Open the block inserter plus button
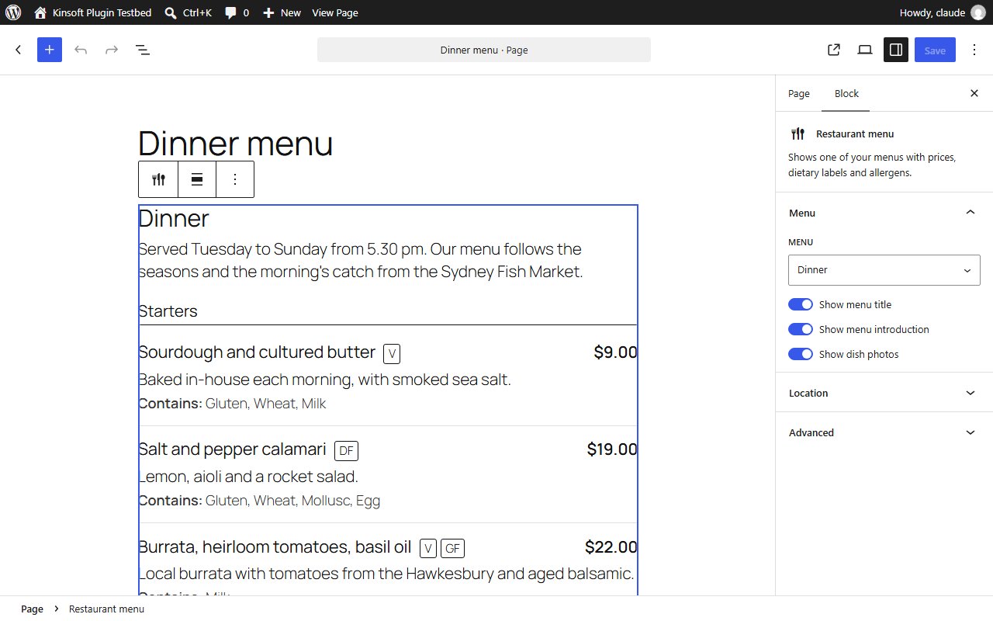The width and height of the screenshot is (993, 621). click(x=50, y=50)
